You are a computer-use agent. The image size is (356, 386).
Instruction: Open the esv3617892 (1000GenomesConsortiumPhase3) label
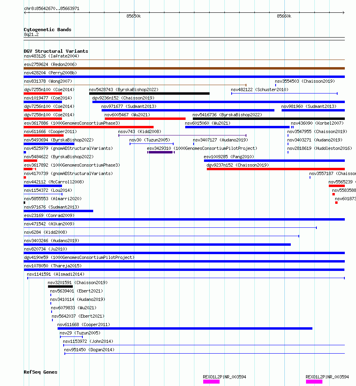coord(72,165)
